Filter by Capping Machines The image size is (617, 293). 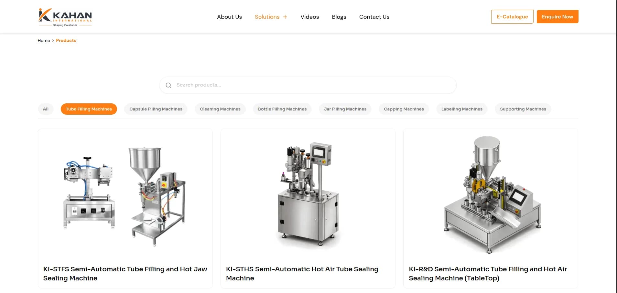404,109
